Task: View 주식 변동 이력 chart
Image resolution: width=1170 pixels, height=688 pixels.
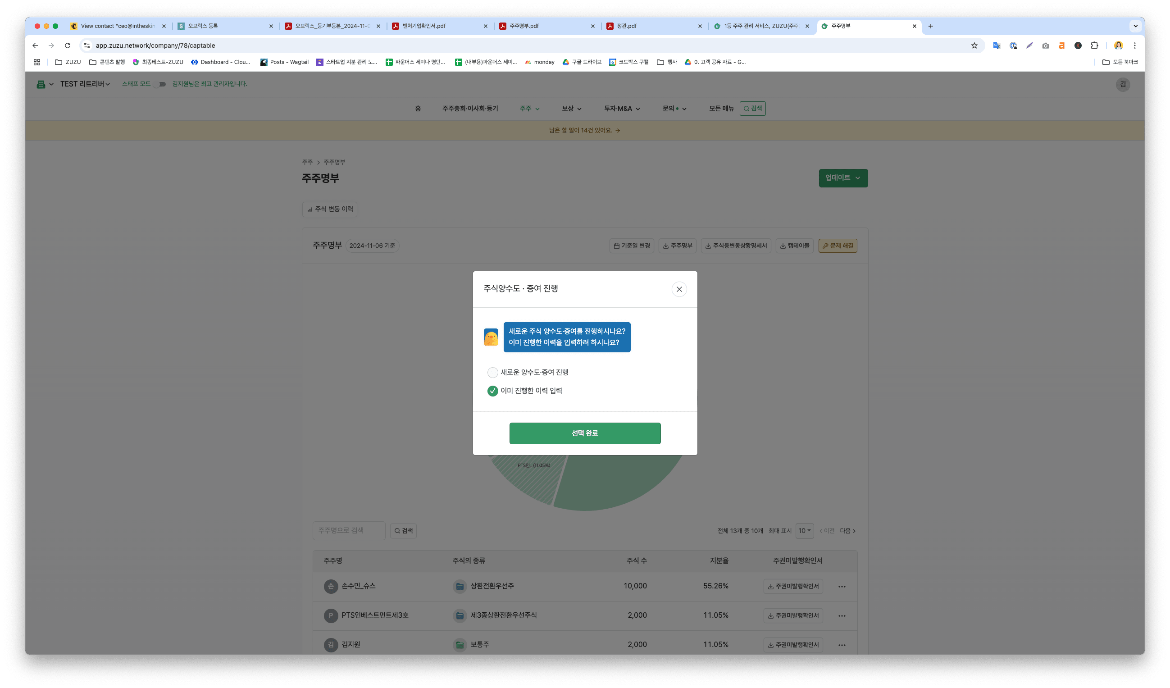Action: pyautogui.click(x=330, y=209)
